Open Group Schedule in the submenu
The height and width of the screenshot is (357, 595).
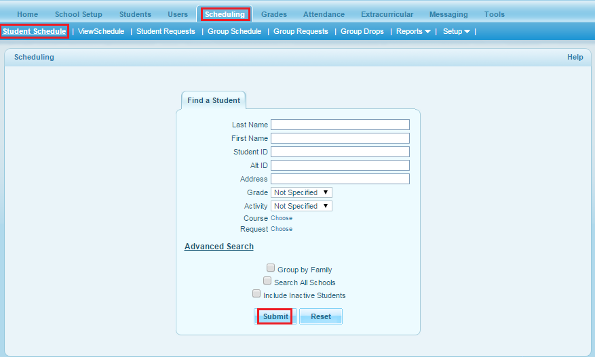click(234, 31)
